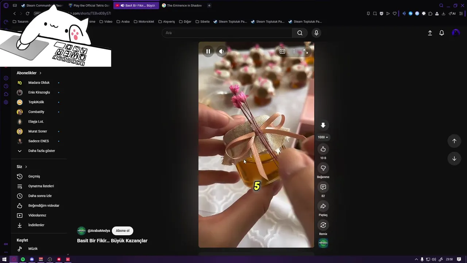Pause the Shorts video
Screen dimensions: 467x263
208,52
